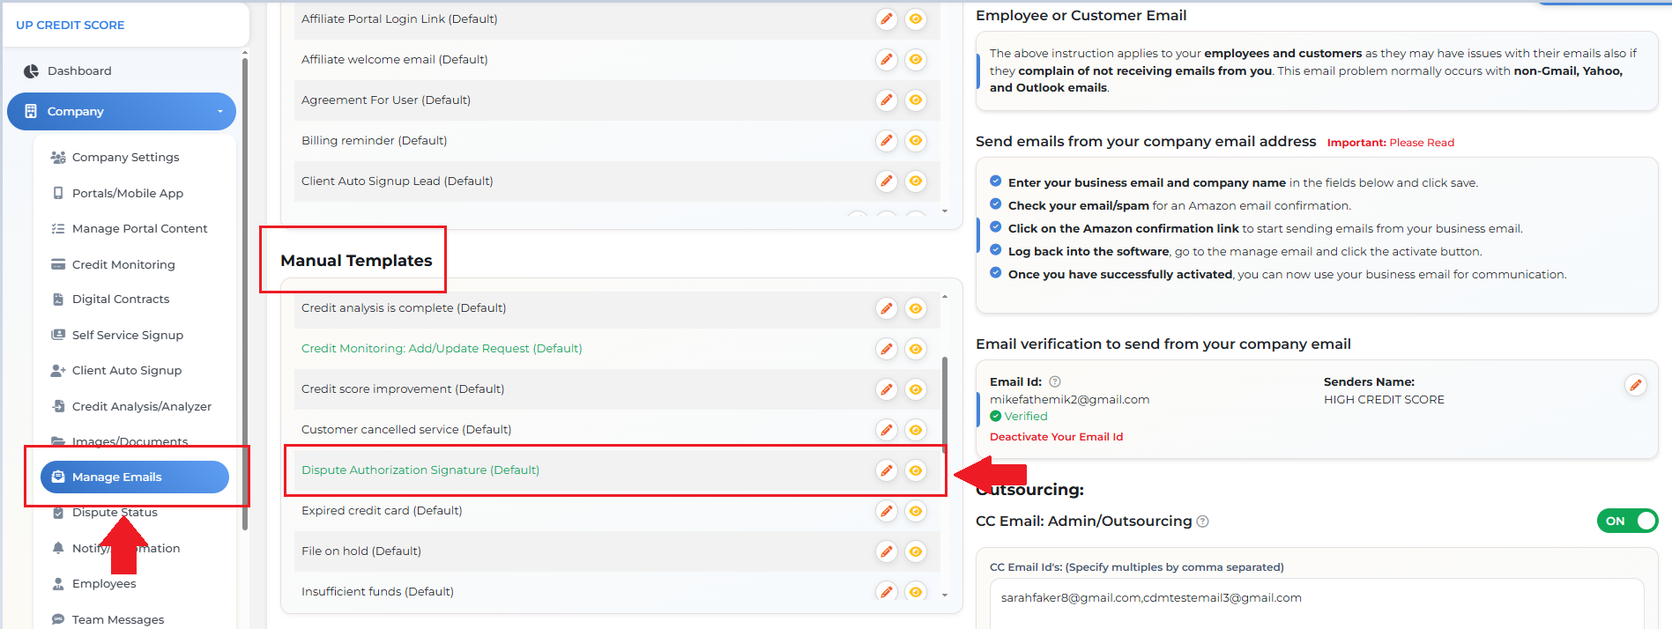The image size is (1672, 629).
Task: Preview Customer cancelled service template
Action: (x=916, y=429)
